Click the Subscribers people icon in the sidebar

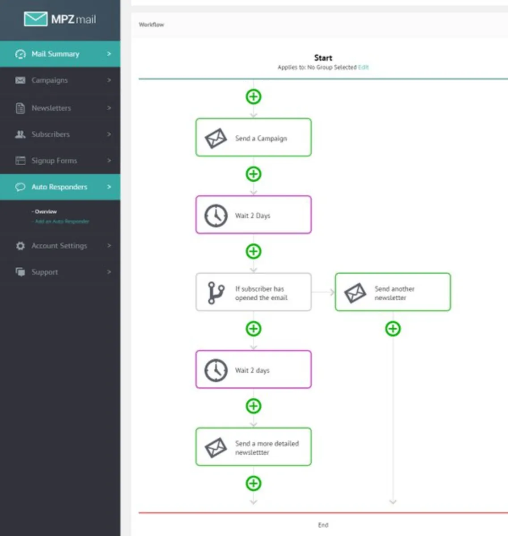(20, 134)
